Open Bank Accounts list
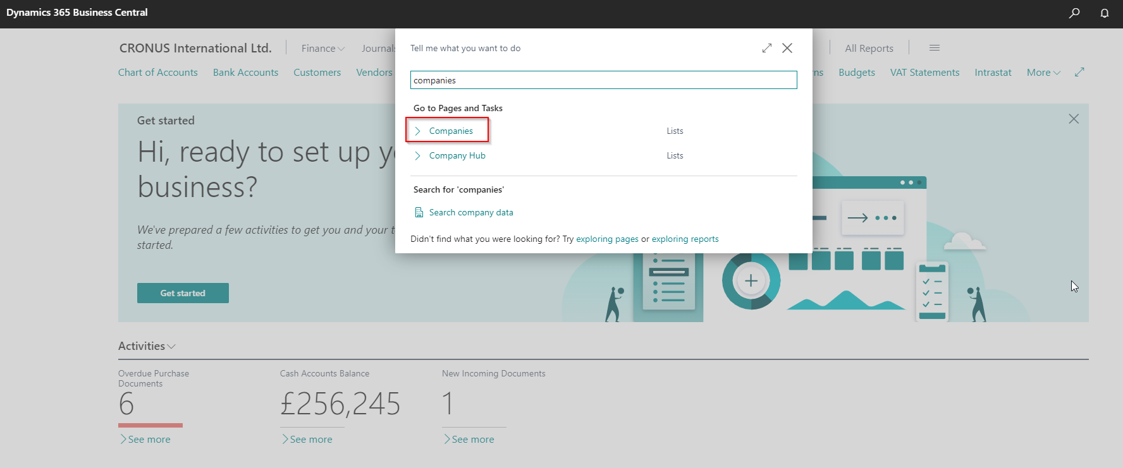Viewport: 1123px width, 468px height. tap(245, 73)
